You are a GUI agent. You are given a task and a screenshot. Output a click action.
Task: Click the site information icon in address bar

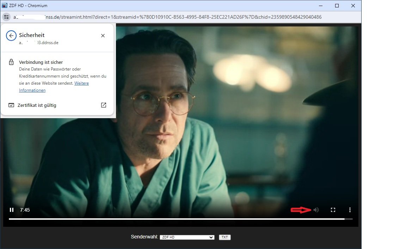pyautogui.click(x=6, y=17)
